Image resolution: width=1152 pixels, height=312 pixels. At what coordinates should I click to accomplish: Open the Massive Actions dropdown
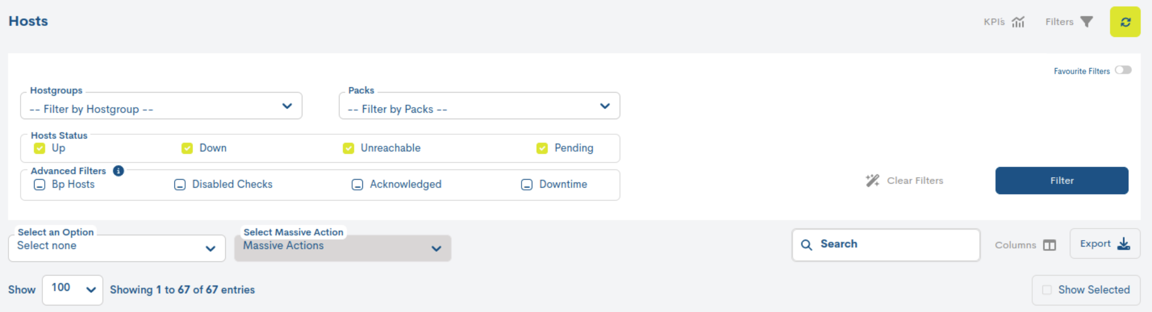342,248
